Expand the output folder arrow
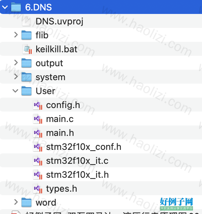The width and height of the screenshot is (202, 214). [x=16, y=63]
